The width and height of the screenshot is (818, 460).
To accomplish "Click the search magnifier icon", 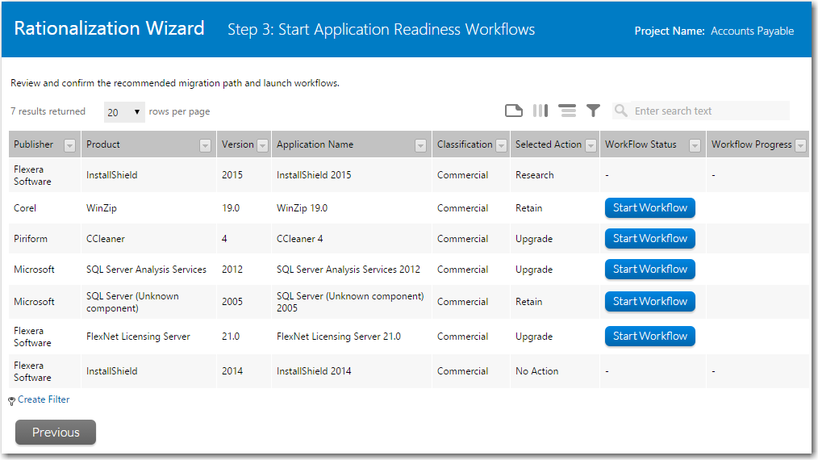I will (x=621, y=111).
